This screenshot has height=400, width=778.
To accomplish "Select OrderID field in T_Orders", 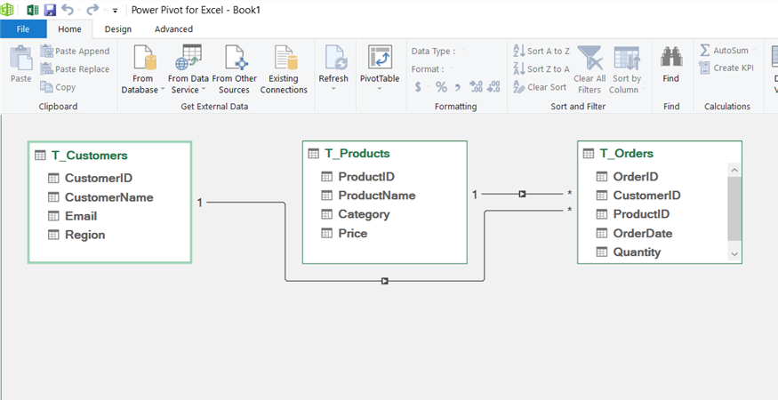I will click(x=636, y=176).
